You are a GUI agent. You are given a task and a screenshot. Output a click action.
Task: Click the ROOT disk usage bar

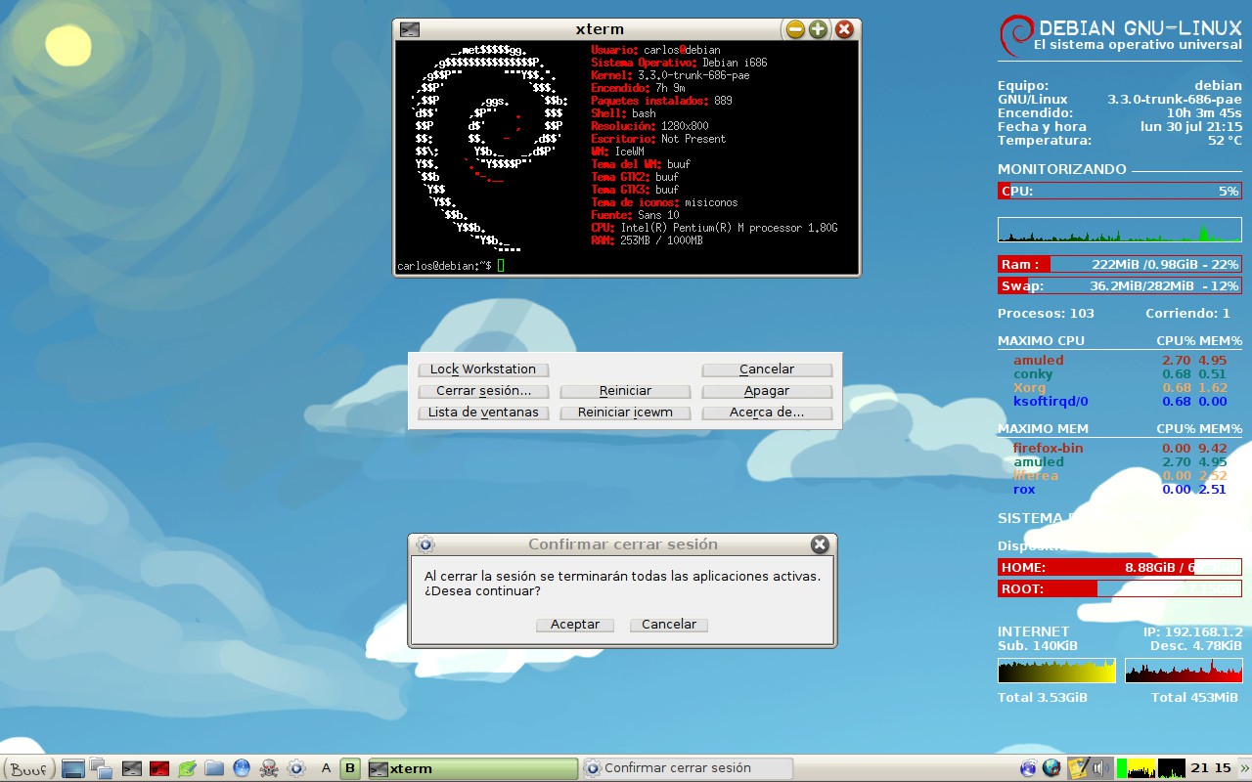[1120, 588]
